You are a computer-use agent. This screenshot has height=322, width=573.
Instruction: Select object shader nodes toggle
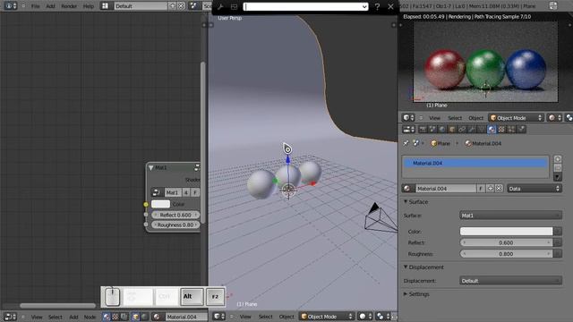[135, 317]
